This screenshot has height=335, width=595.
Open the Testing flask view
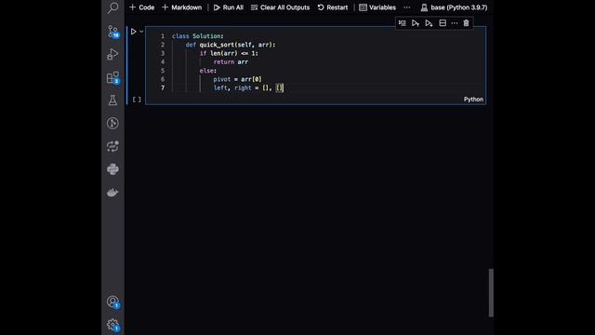click(112, 100)
